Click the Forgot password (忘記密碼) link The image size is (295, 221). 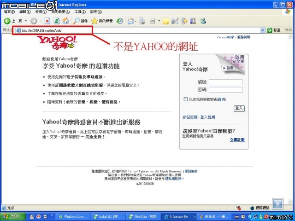(190, 117)
